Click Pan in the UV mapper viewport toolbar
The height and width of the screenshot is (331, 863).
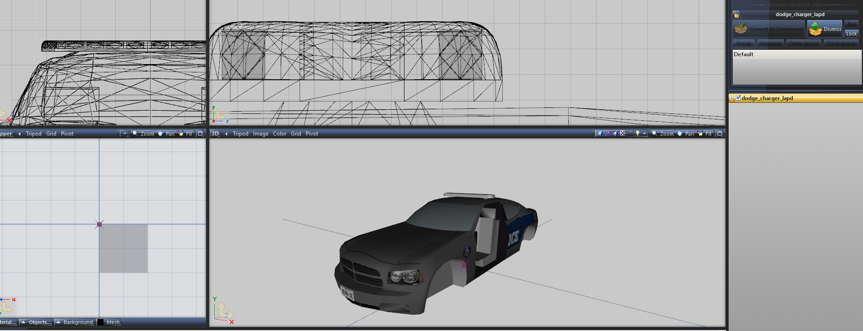(x=166, y=133)
